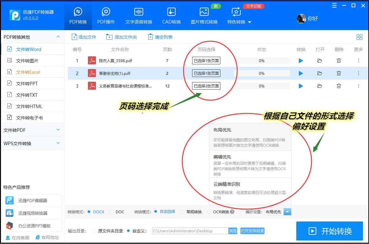This screenshot has width=369, height=244.
Task: Open the 偏好设置 preference dropdown
Action: (287, 212)
